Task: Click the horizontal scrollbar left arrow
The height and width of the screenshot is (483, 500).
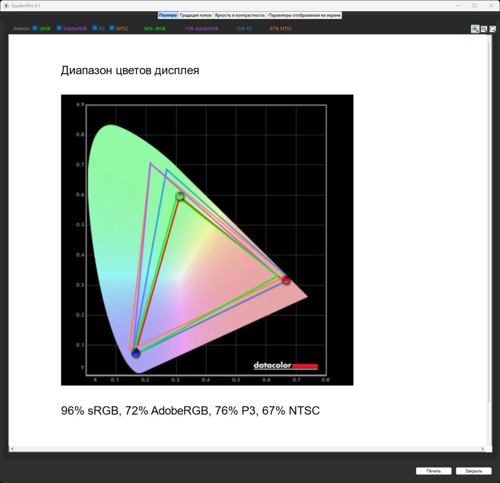Action: point(12,449)
